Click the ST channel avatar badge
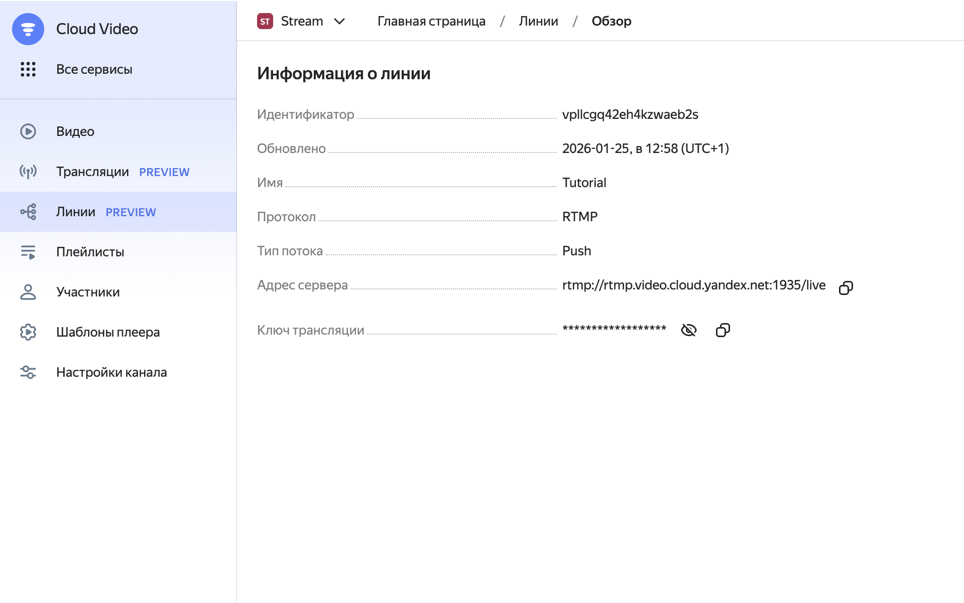Screen dimensions: 964x603 pos(265,21)
